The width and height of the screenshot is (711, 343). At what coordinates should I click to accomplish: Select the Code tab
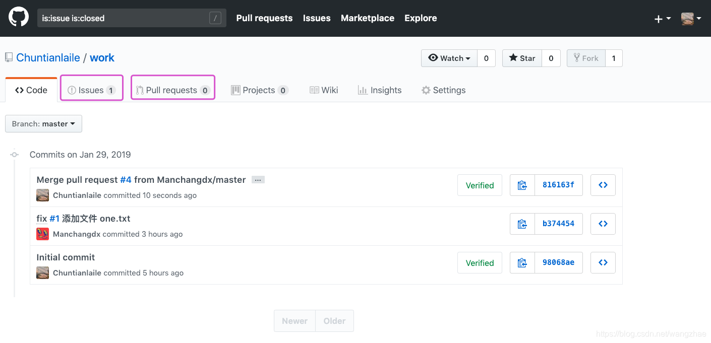(x=31, y=90)
